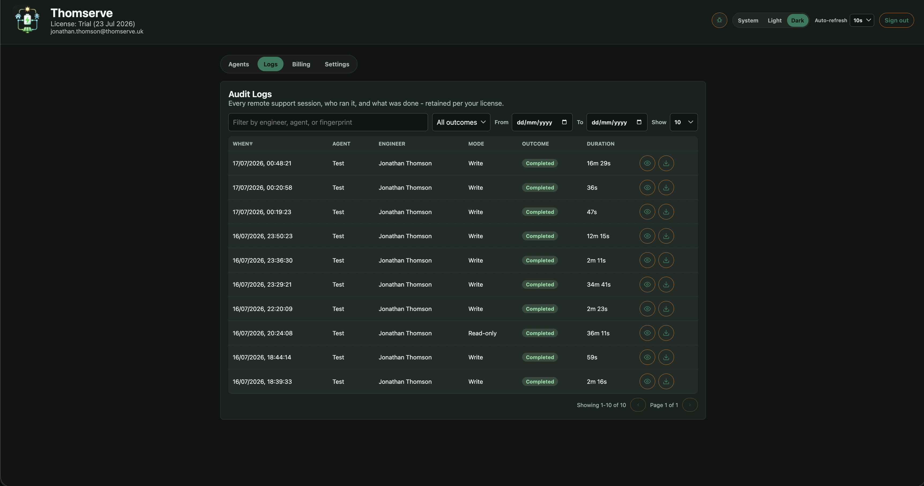
Task: Open the Show rows count dropdown
Action: 683,122
